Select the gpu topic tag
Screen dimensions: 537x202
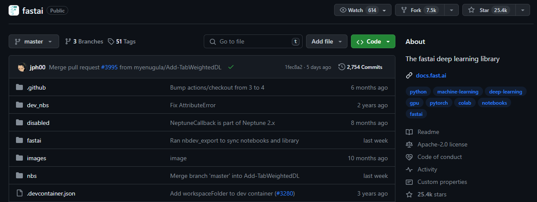pos(414,103)
